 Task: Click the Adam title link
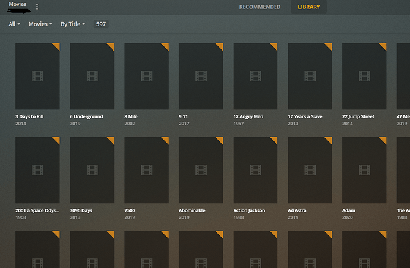pyautogui.click(x=349, y=210)
